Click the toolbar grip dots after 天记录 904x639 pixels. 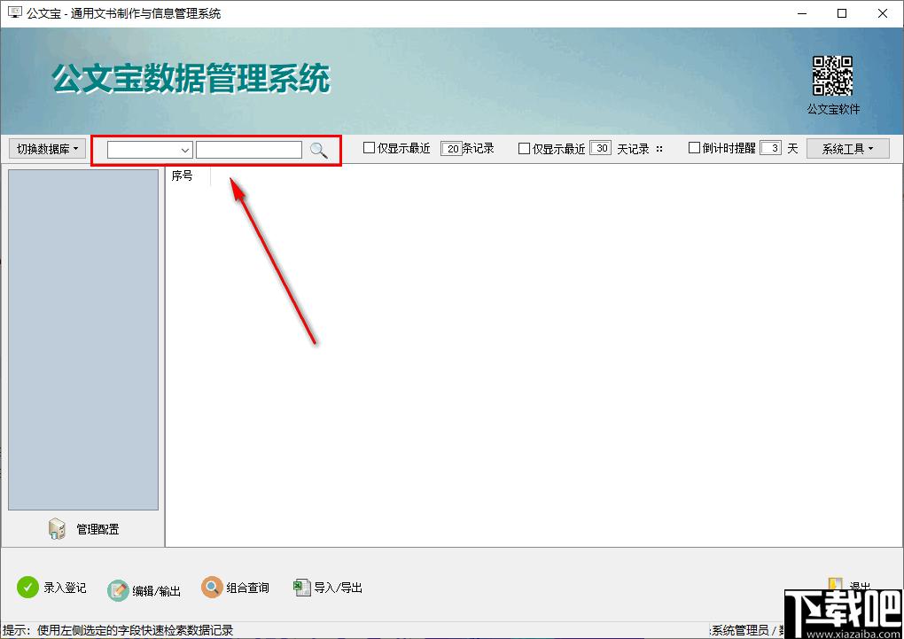coord(659,149)
